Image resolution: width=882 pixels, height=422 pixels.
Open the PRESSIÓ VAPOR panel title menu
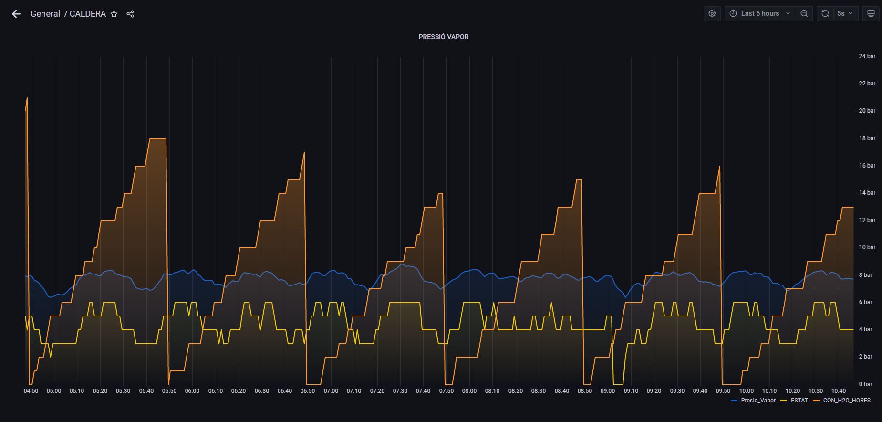[x=443, y=37]
